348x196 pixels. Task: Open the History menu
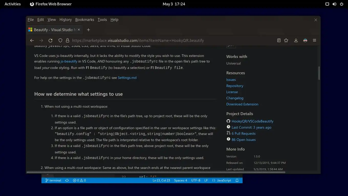point(66,20)
